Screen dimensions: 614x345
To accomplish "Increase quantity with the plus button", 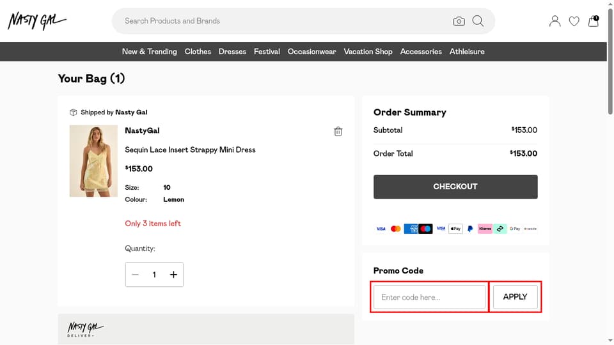I will tap(173, 275).
